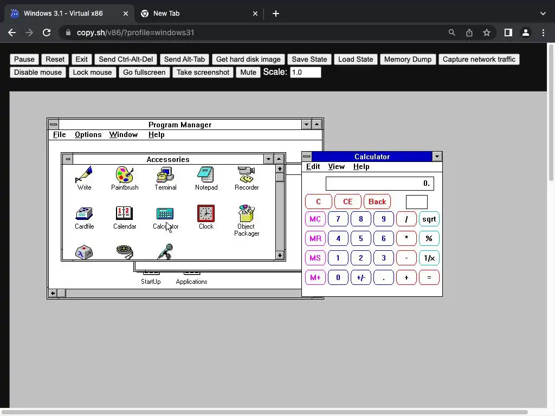Open Program Manager File menu
This screenshot has width=555, height=416.
point(60,134)
